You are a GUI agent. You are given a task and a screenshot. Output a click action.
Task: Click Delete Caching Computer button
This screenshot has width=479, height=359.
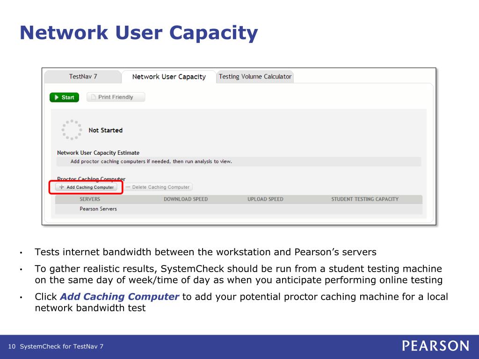click(158, 187)
